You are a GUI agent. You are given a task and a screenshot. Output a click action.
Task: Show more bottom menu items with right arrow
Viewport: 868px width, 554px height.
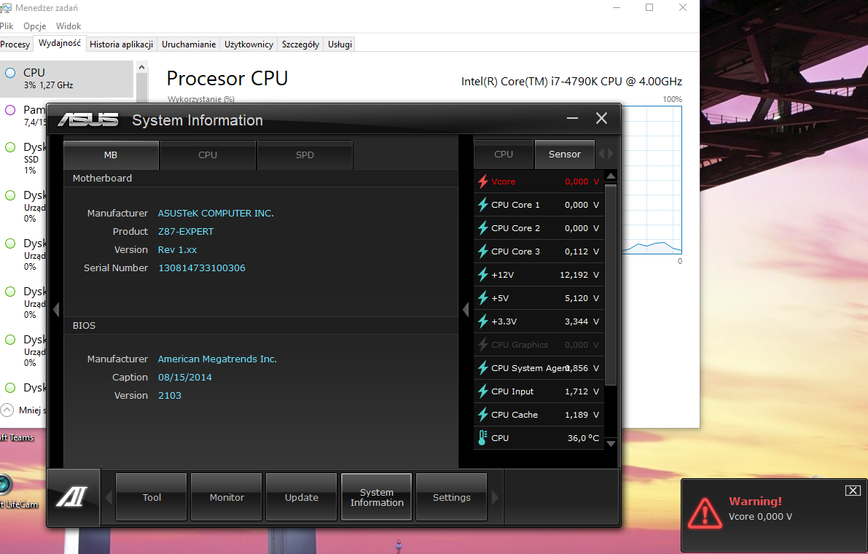click(495, 498)
